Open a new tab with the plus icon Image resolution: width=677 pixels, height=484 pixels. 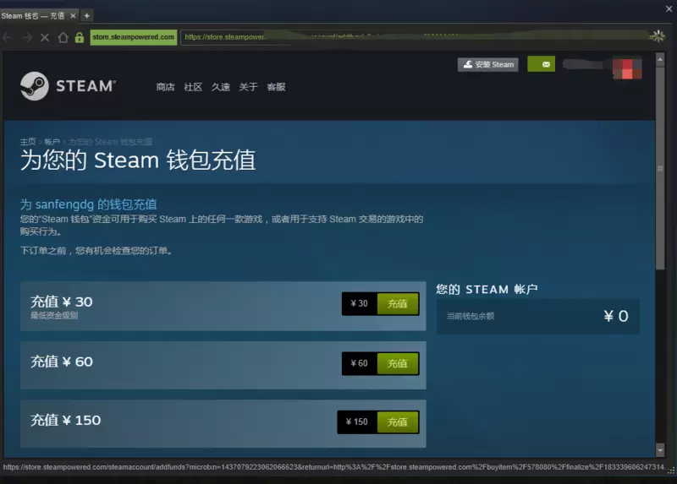point(87,16)
